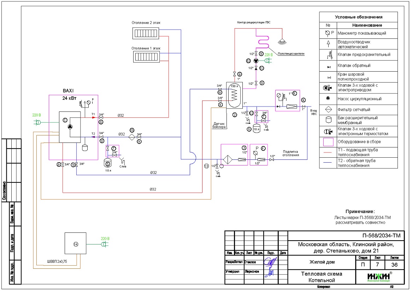Screen dimensions: 412x291
Task: Select the manometer symbol in the legend
Action: click(328, 33)
